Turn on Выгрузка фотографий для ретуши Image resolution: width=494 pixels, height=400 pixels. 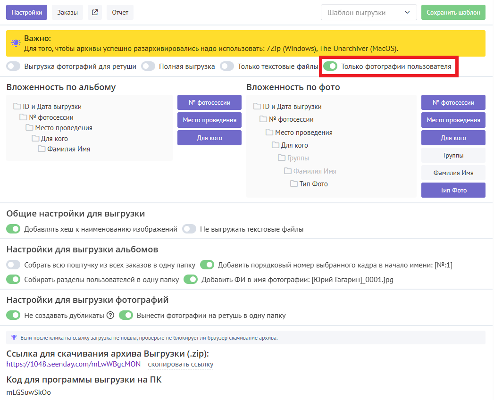click(14, 67)
